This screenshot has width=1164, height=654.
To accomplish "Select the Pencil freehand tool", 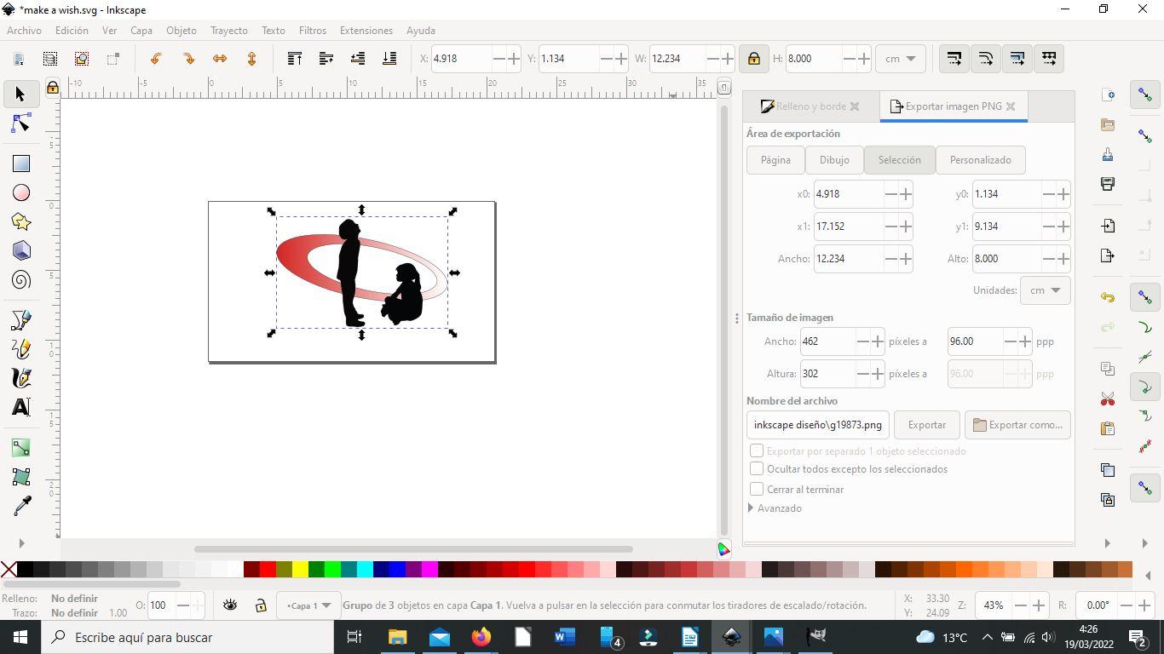I will pos(20,349).
